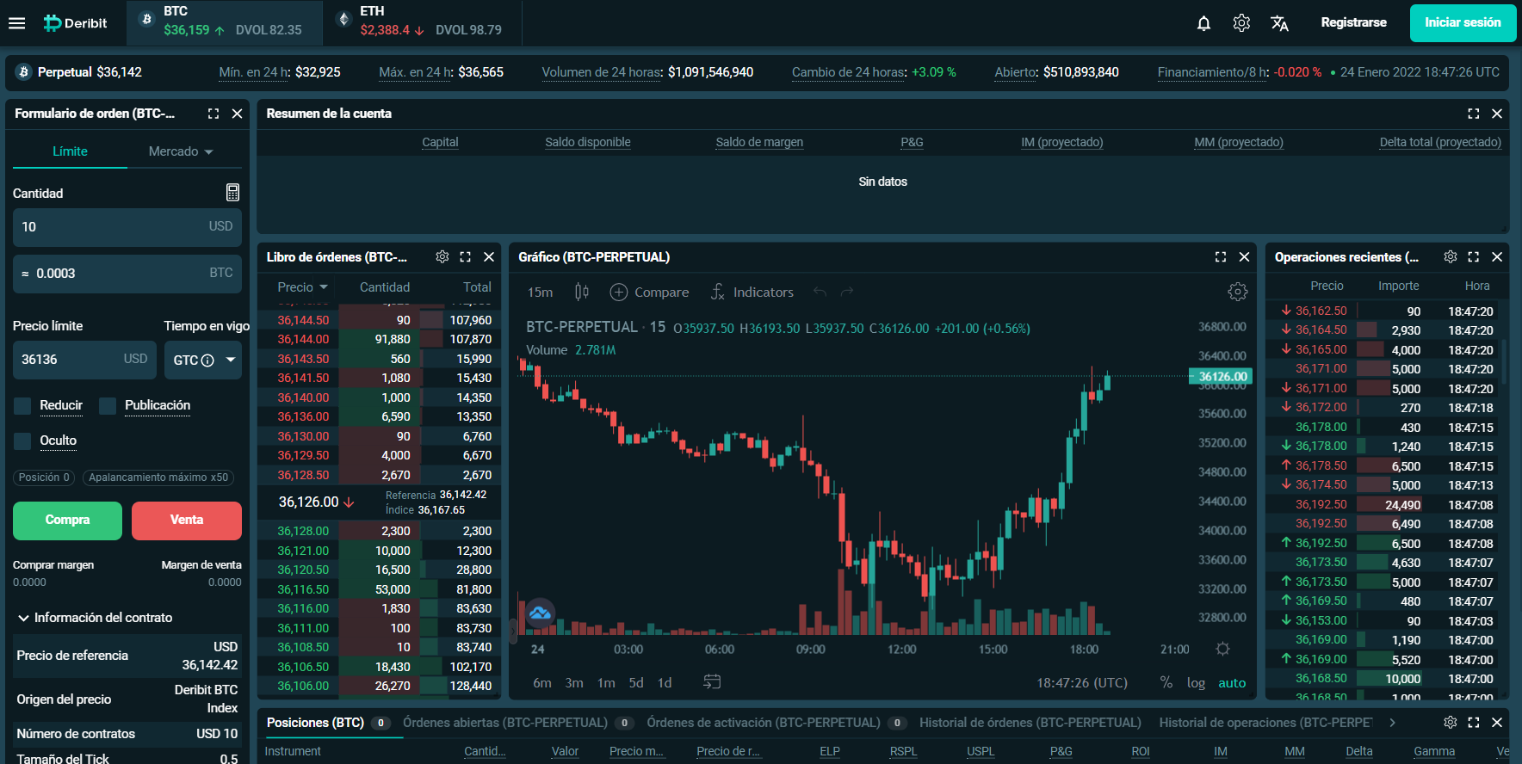
Task: Enable the Reducir checkbox
Action: click(x=23, y=406)
